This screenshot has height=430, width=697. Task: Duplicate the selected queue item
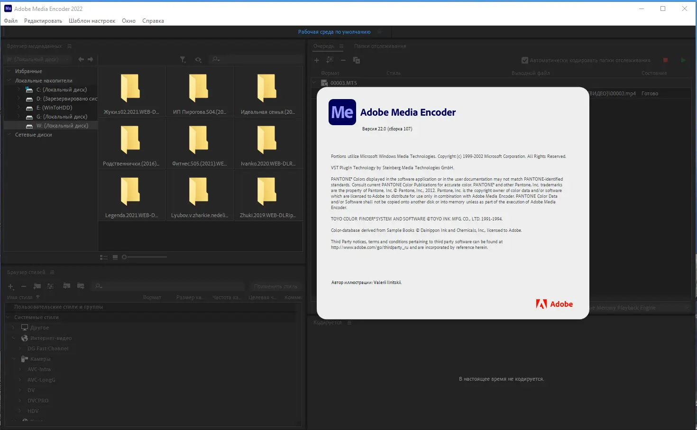(356, 60)
